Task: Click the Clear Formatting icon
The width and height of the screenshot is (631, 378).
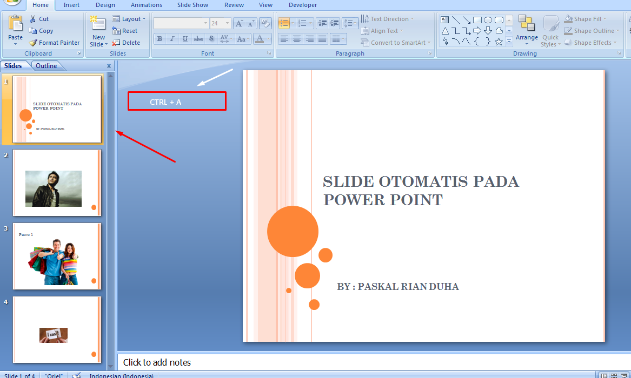Action: pos(265,23)
